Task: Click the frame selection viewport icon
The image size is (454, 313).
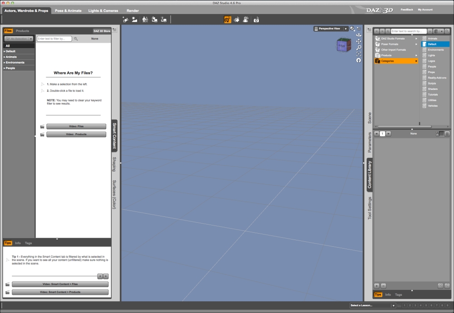Action: coord(359,54)
